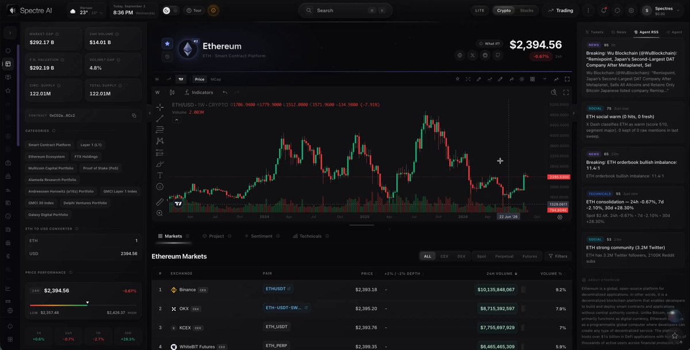Screen dimensions: 690x350
Task: Open the settings gear in top bar
Action: coord(631,10)
